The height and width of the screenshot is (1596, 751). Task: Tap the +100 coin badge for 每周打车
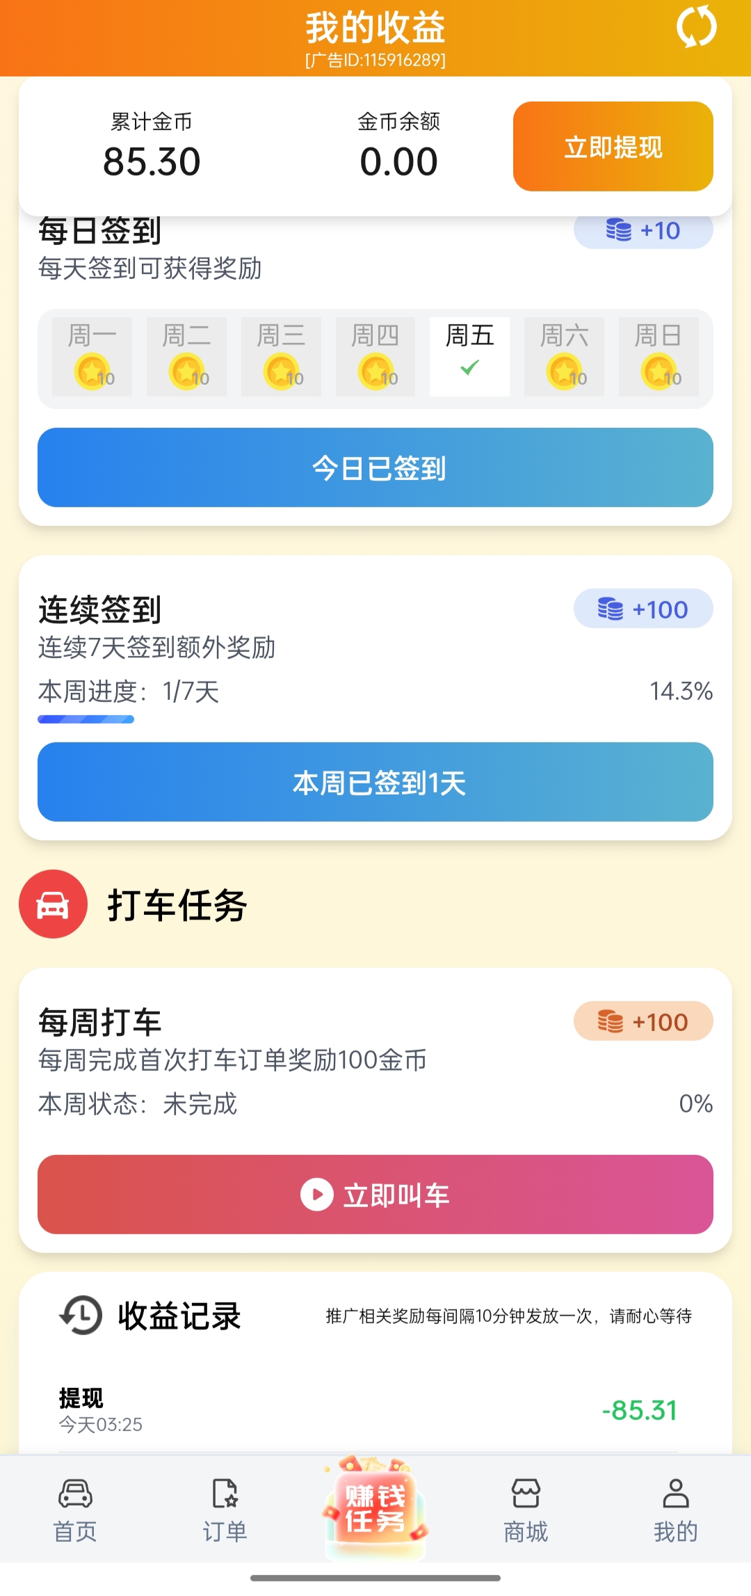(643, 1021)
